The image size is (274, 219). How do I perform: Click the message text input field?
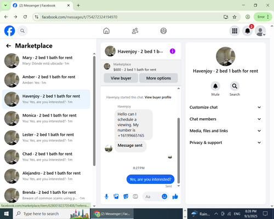coord(152,197)
